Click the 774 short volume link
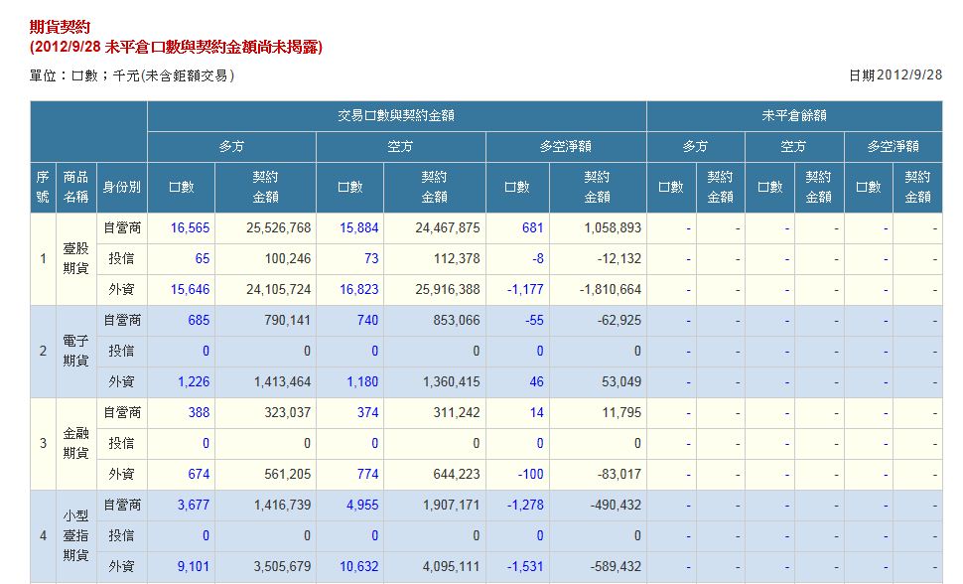Viewport: 963px width, 584px height. tap(367, 474)
